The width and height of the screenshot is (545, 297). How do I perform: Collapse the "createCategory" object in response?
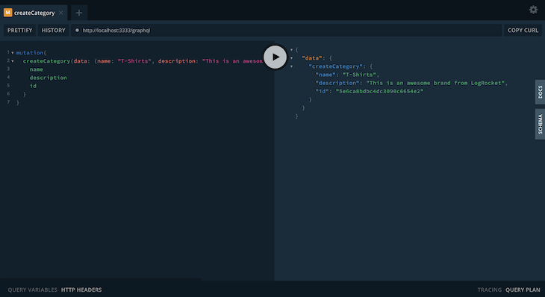pos(292,66)
